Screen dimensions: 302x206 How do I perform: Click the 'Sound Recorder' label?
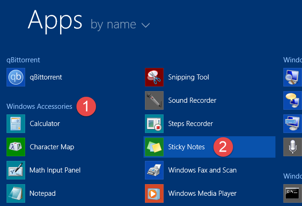(192, 100)
